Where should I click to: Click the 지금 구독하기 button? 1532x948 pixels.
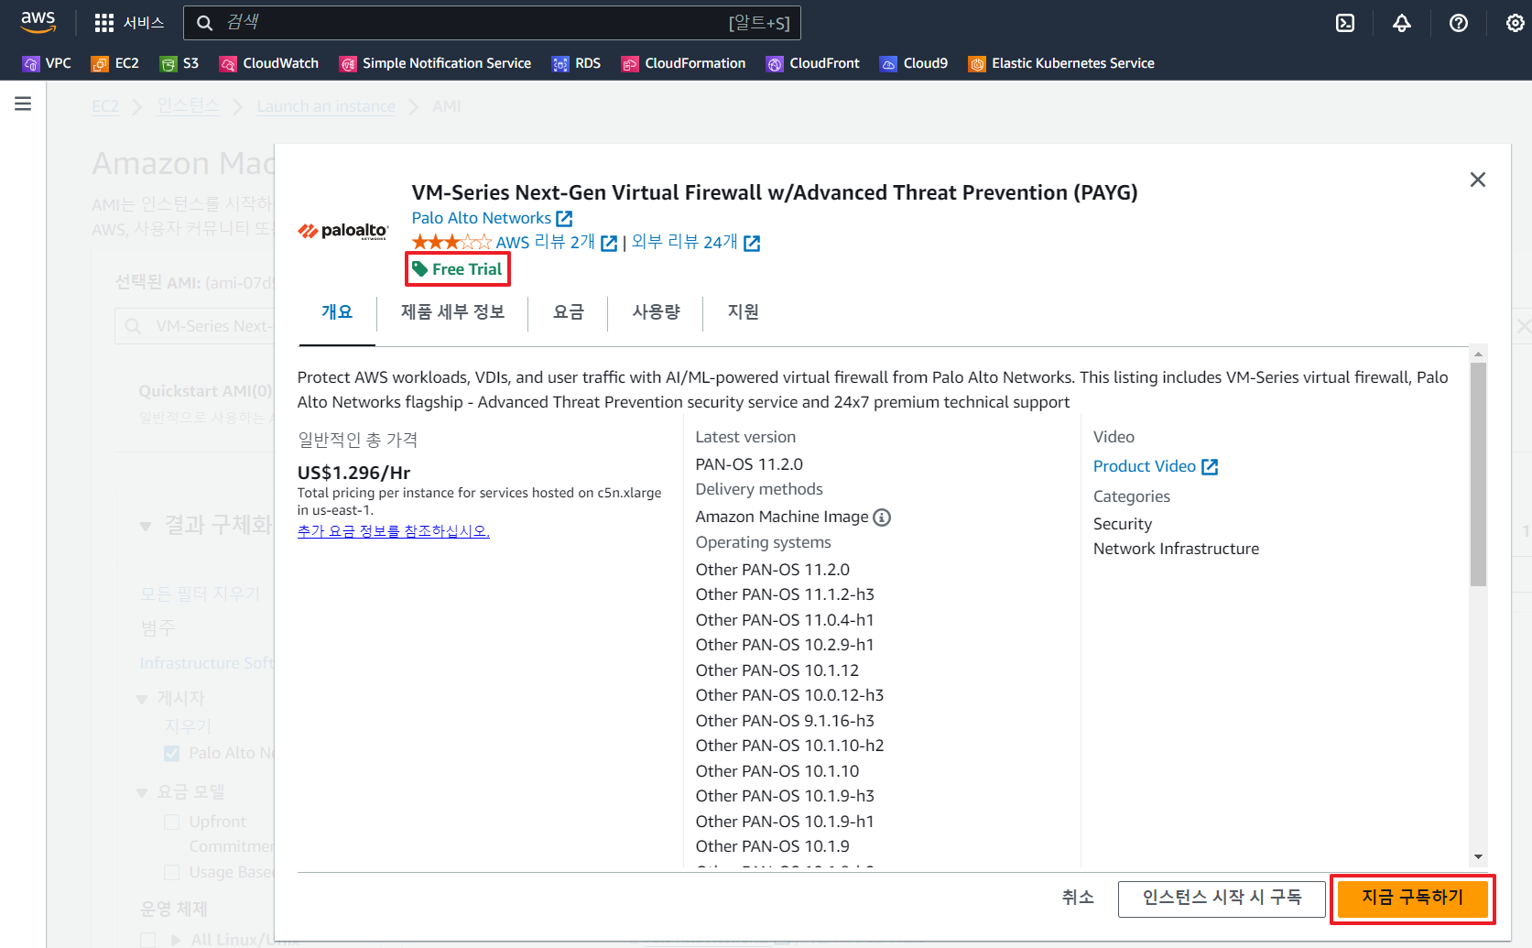(x=1412, y=898)
